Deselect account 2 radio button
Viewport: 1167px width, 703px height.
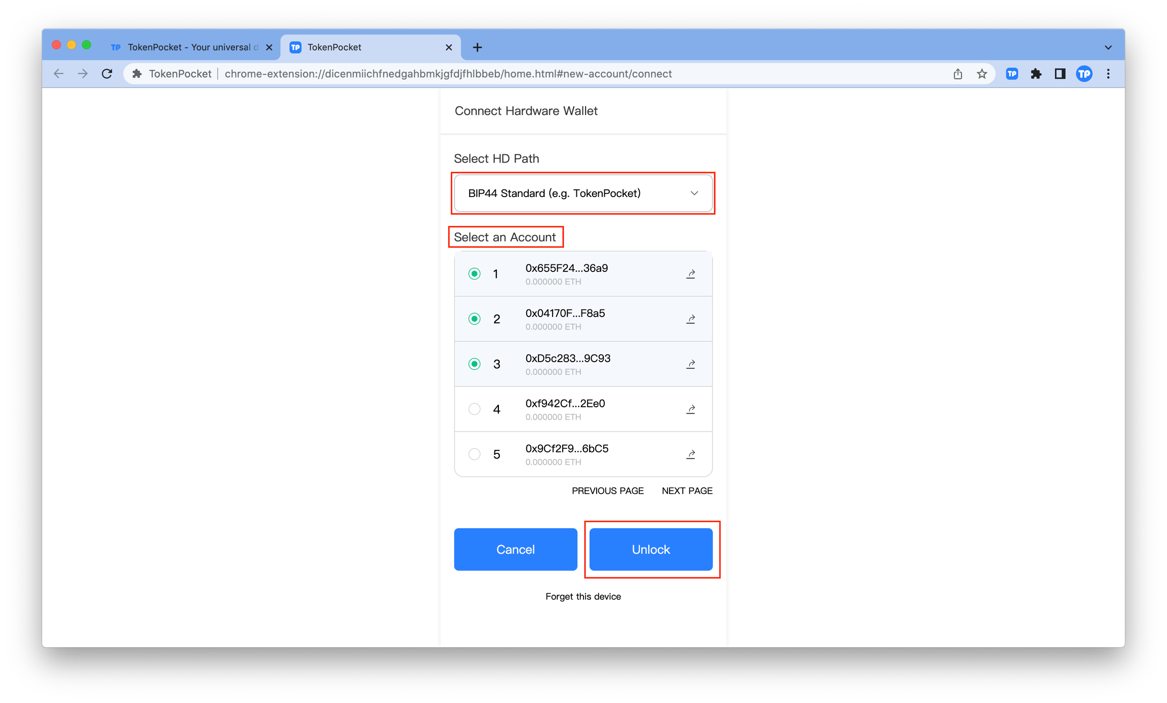474,319
